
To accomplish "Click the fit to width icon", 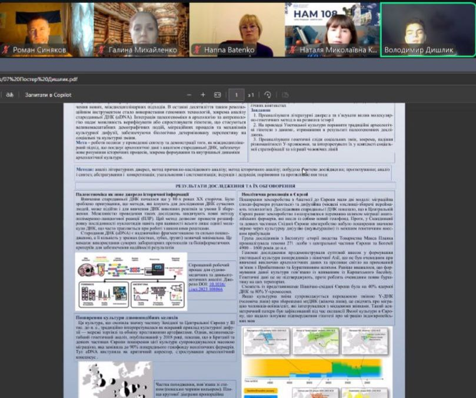I will pos(217,94).
